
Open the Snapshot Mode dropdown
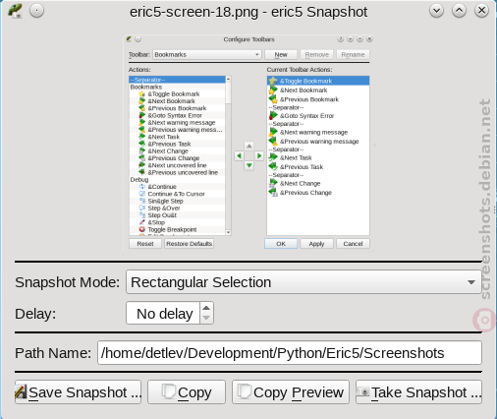click(304, 282)
